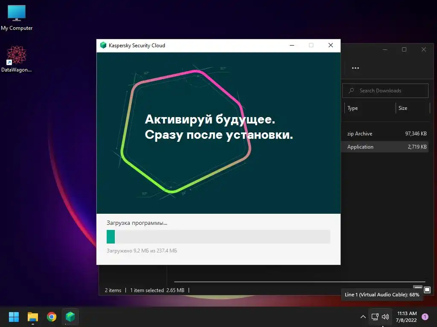This screenshot has width=437, height=327.
Task: Open network status tray icon
Action: [375, 317]
